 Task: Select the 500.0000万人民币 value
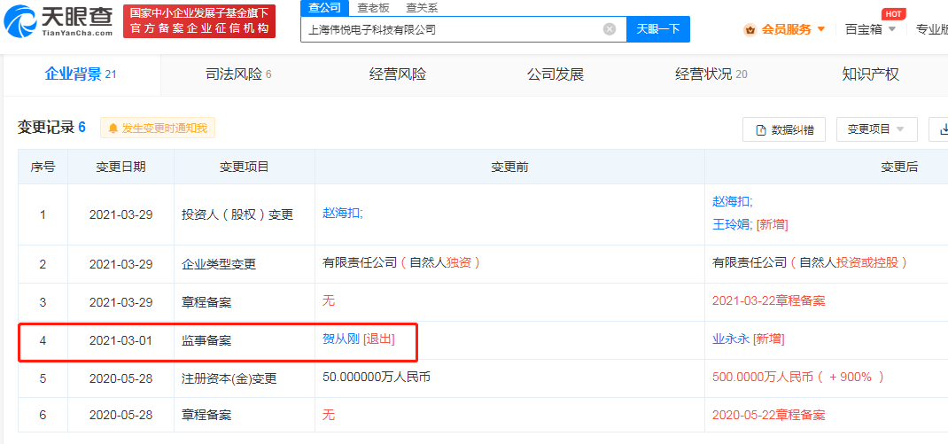coord(763,377)
